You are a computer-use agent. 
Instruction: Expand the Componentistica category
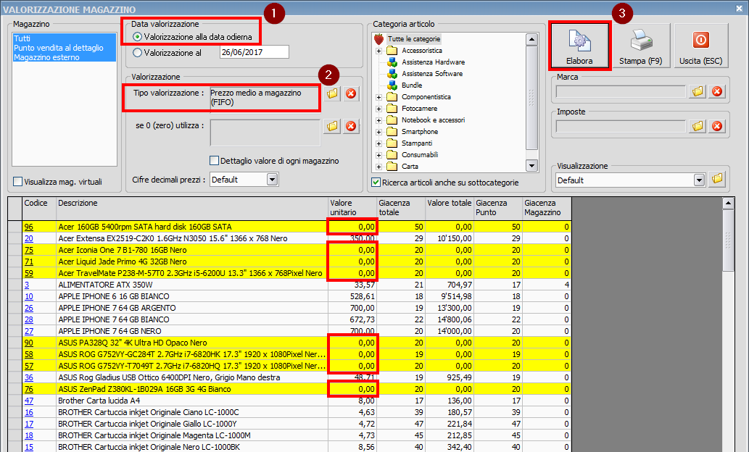coord(378,97)
